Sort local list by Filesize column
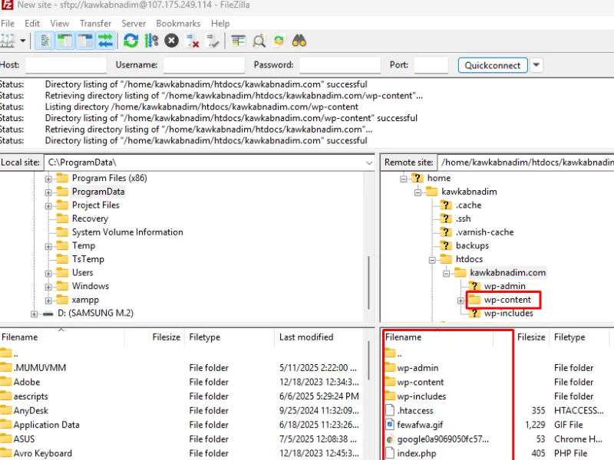Image resolution: width=614 pixels, height=460 pixels. coord(166,337)
